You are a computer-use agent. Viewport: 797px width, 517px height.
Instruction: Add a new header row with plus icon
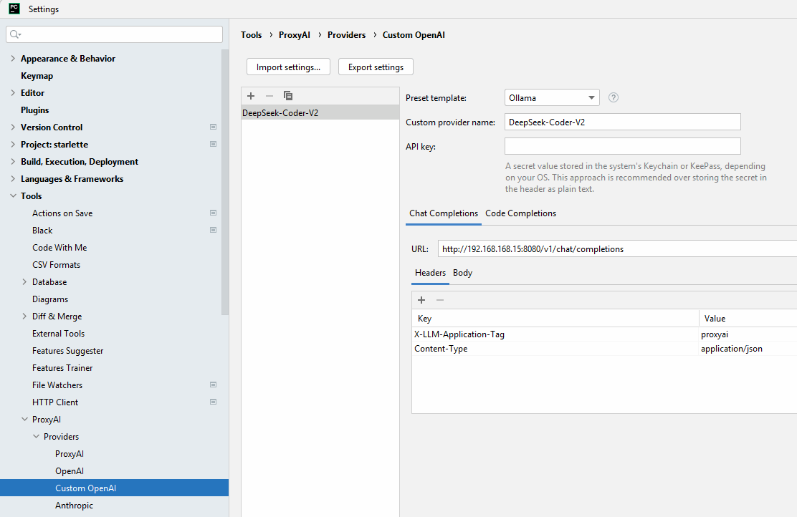coord(421,300)
